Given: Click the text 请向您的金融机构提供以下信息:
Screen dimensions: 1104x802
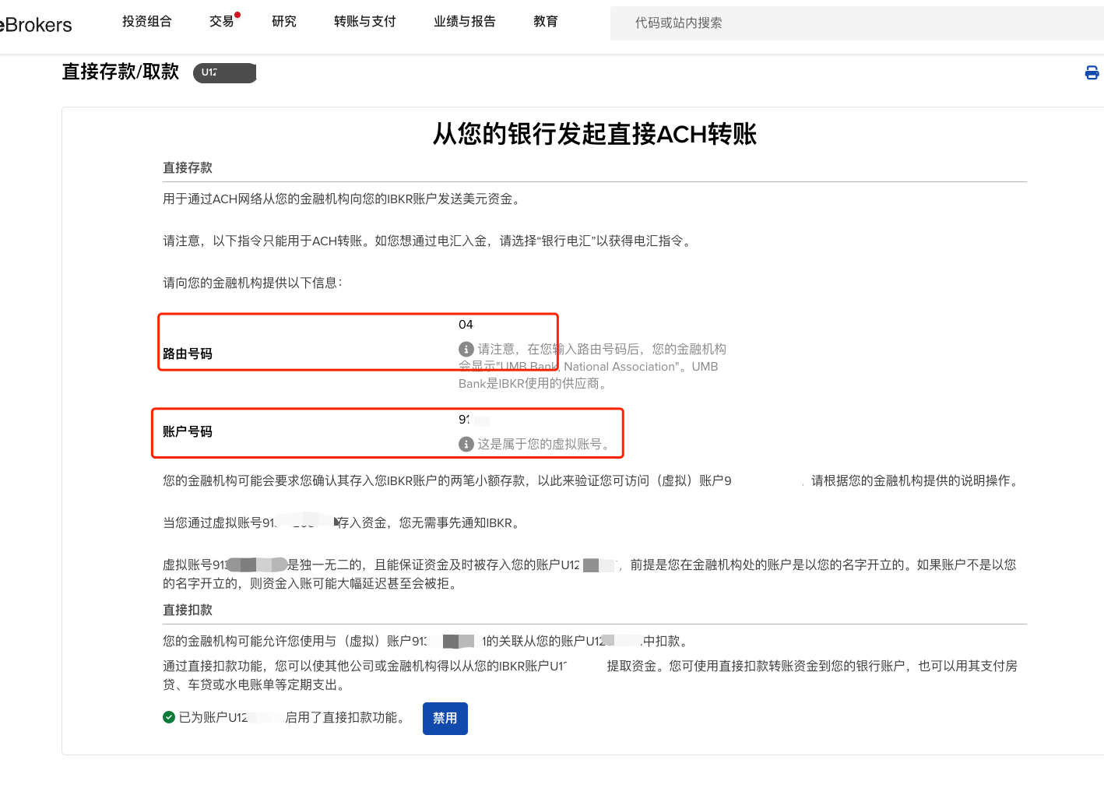Looking at the screenshot, I should click(253, 283).
